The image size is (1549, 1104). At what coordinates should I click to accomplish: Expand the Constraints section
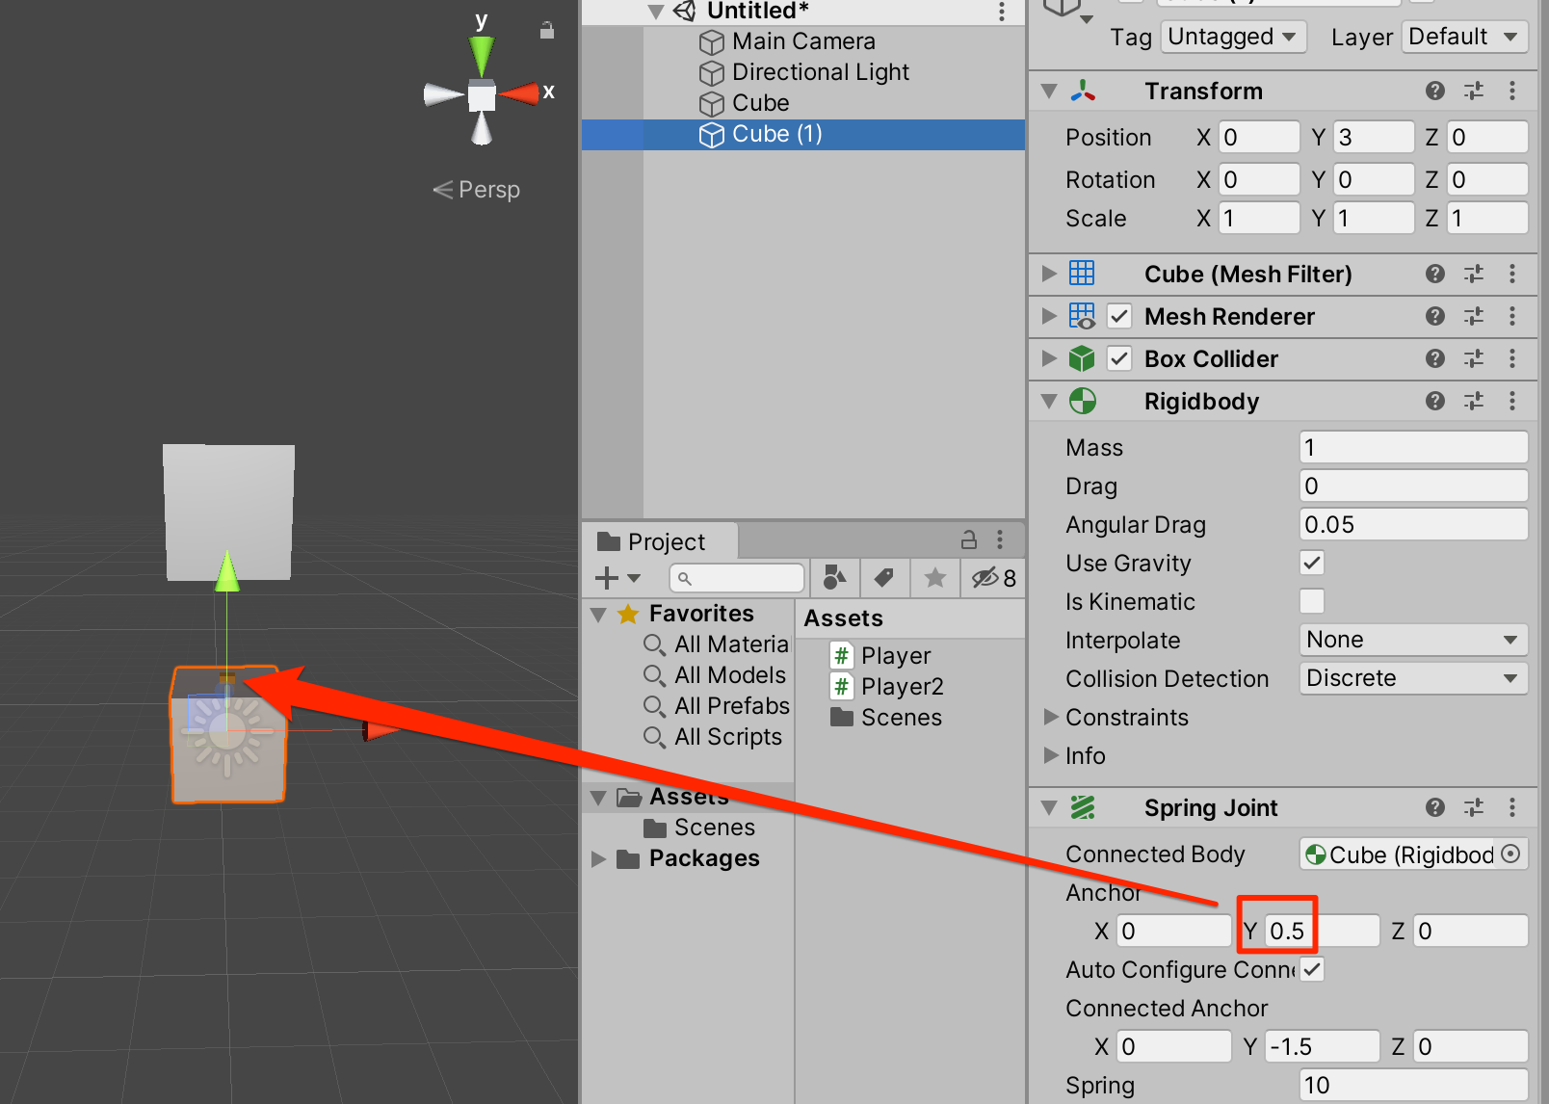pyautogui.click(x=1049, y=717)
